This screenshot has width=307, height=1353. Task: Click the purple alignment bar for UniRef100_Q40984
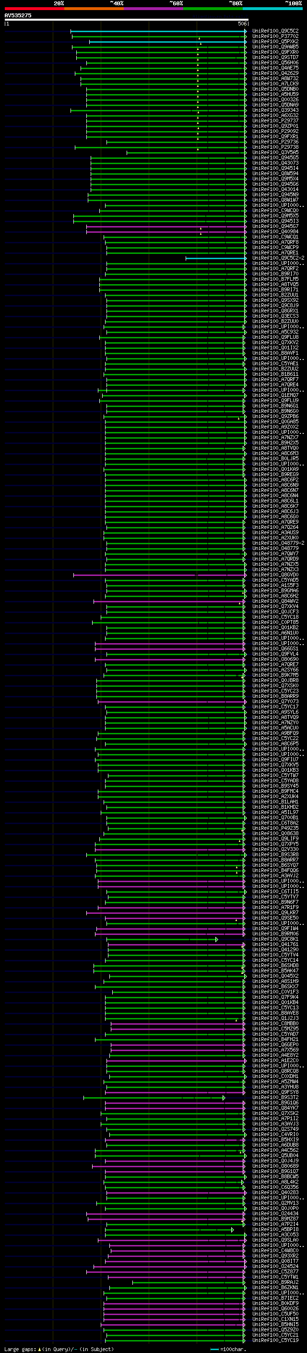(166, 232)
